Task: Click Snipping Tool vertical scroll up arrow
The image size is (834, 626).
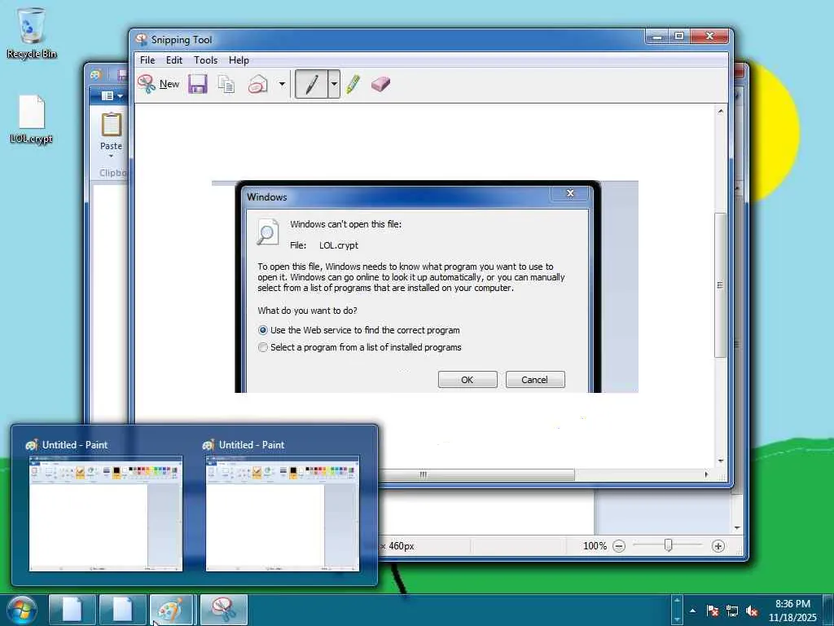Action: click(721, 111)
